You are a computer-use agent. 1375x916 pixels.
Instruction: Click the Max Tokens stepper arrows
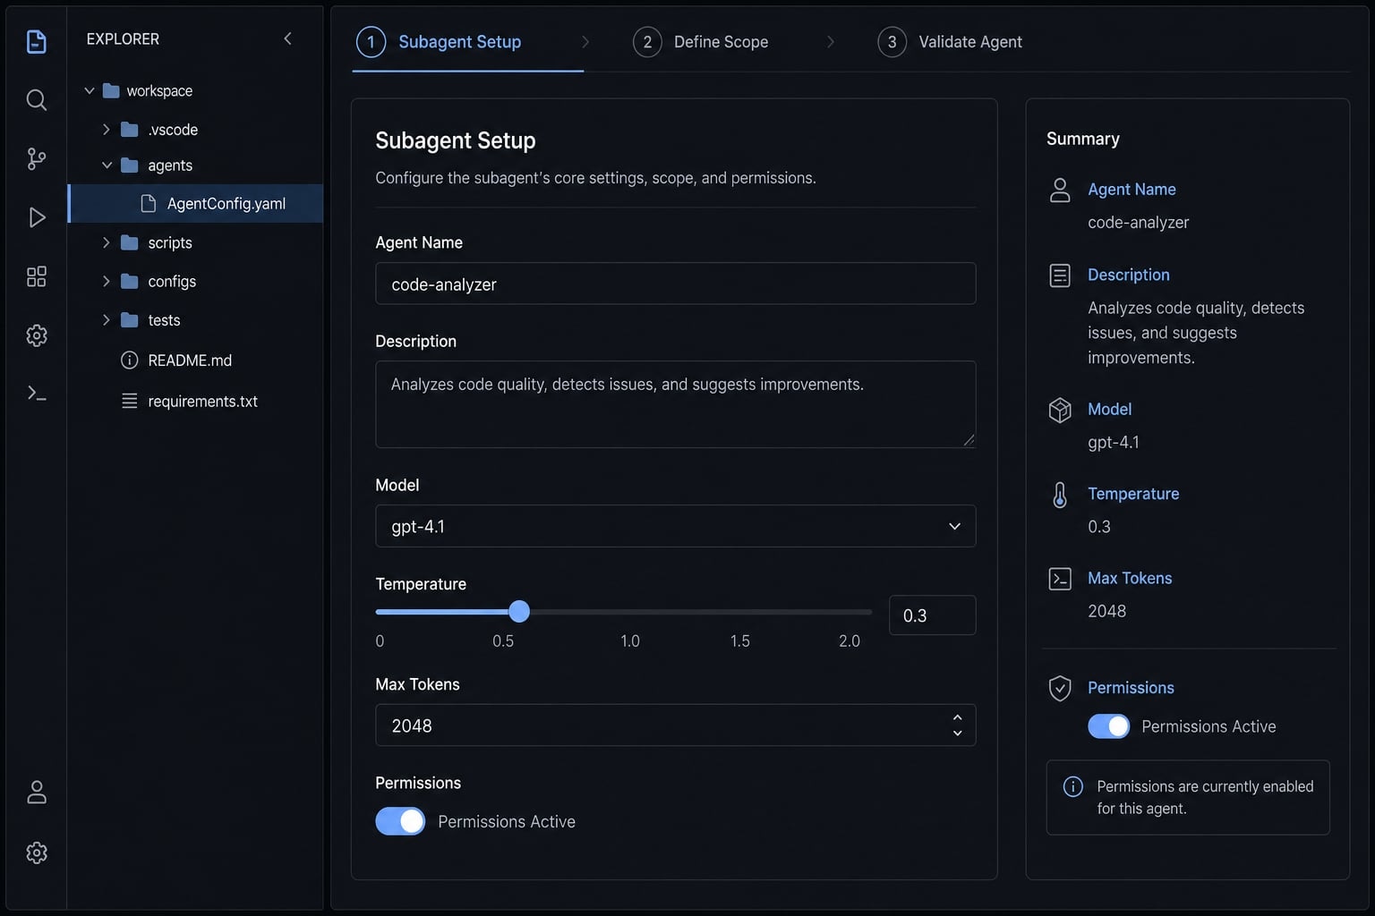pyautogui.click(x=957, y=725)
